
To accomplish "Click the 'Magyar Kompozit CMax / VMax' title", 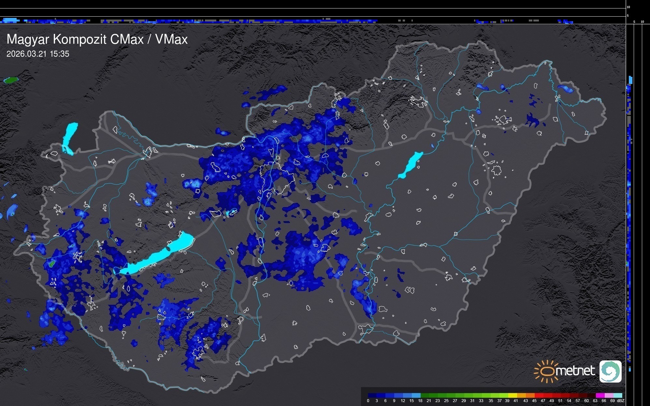I will 97,39.
